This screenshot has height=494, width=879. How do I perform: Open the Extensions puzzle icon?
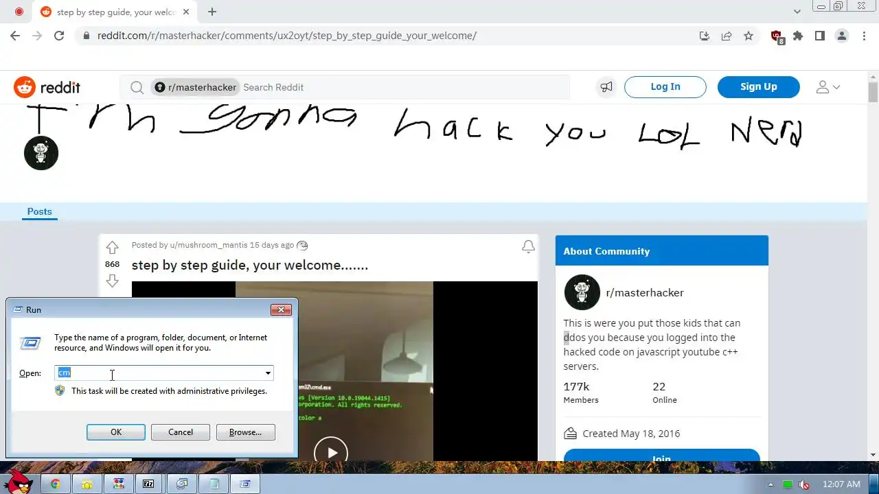pos(798,36)
